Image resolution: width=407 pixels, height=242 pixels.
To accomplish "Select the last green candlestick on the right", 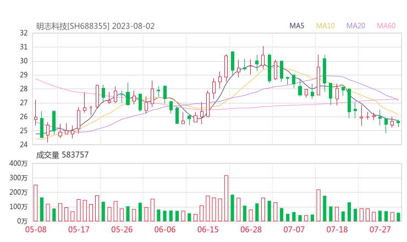I will [398, 122].
